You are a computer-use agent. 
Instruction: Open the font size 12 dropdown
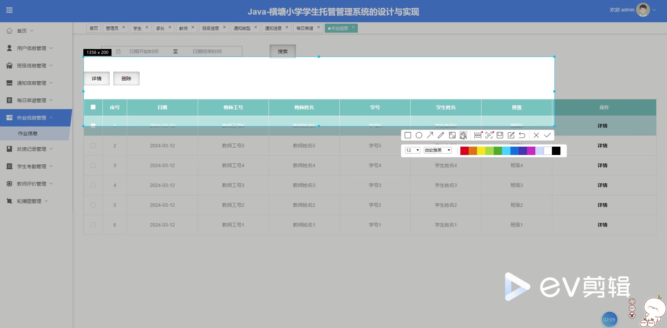coord(412,150)
